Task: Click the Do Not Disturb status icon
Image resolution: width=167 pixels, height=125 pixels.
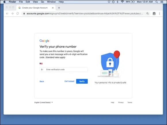Action: 113,2
